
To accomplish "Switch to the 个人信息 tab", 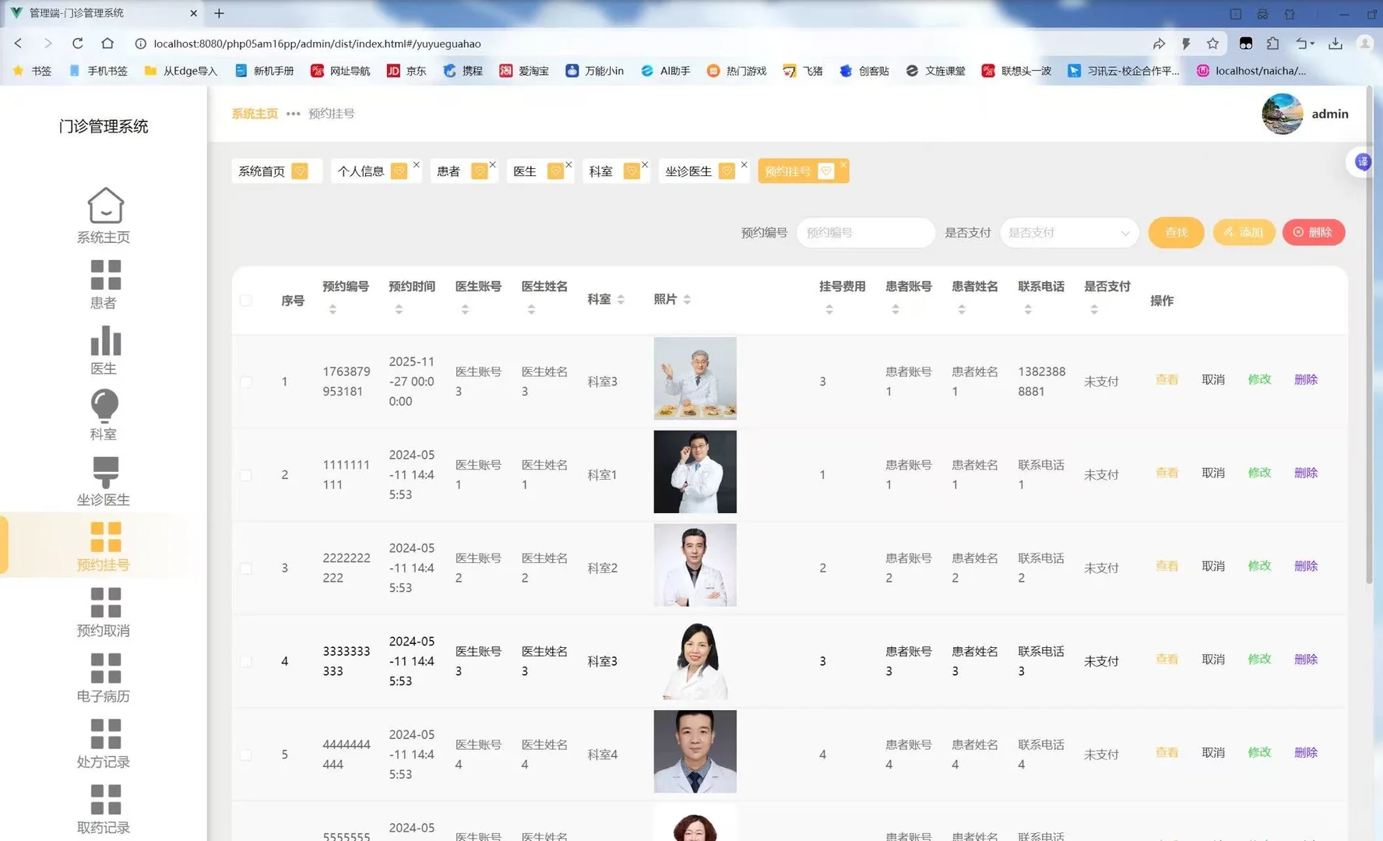I will (x=363, y=171).
